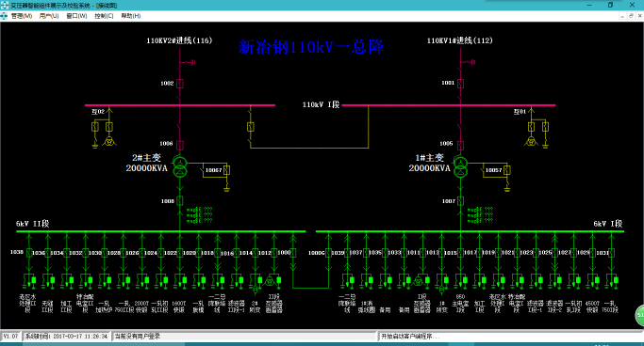Click the 6kV II段 busbar label
Image resolution: width=644 pixels, height=346 pixels.
pyautogui.click(x=32, y=224)
